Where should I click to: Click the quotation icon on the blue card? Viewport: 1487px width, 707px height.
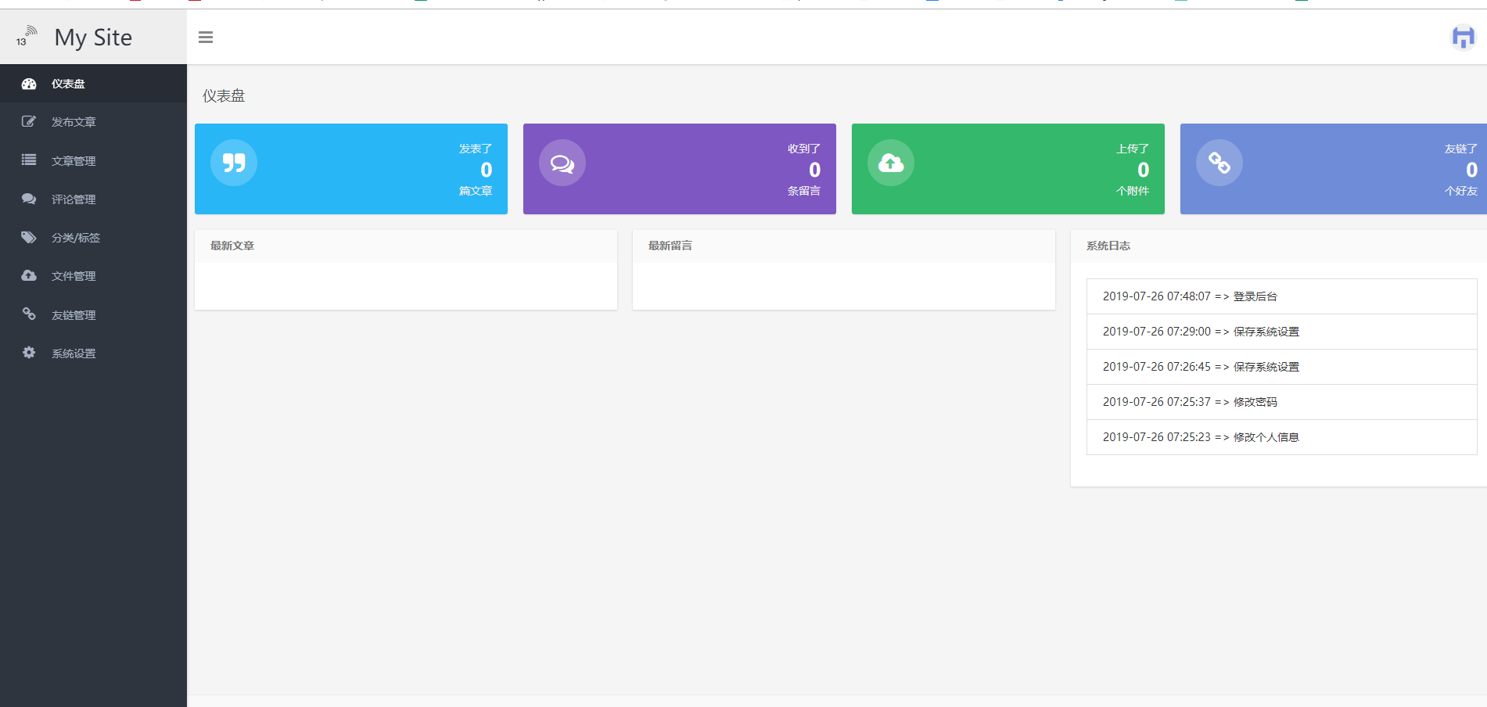pos(233,163)
